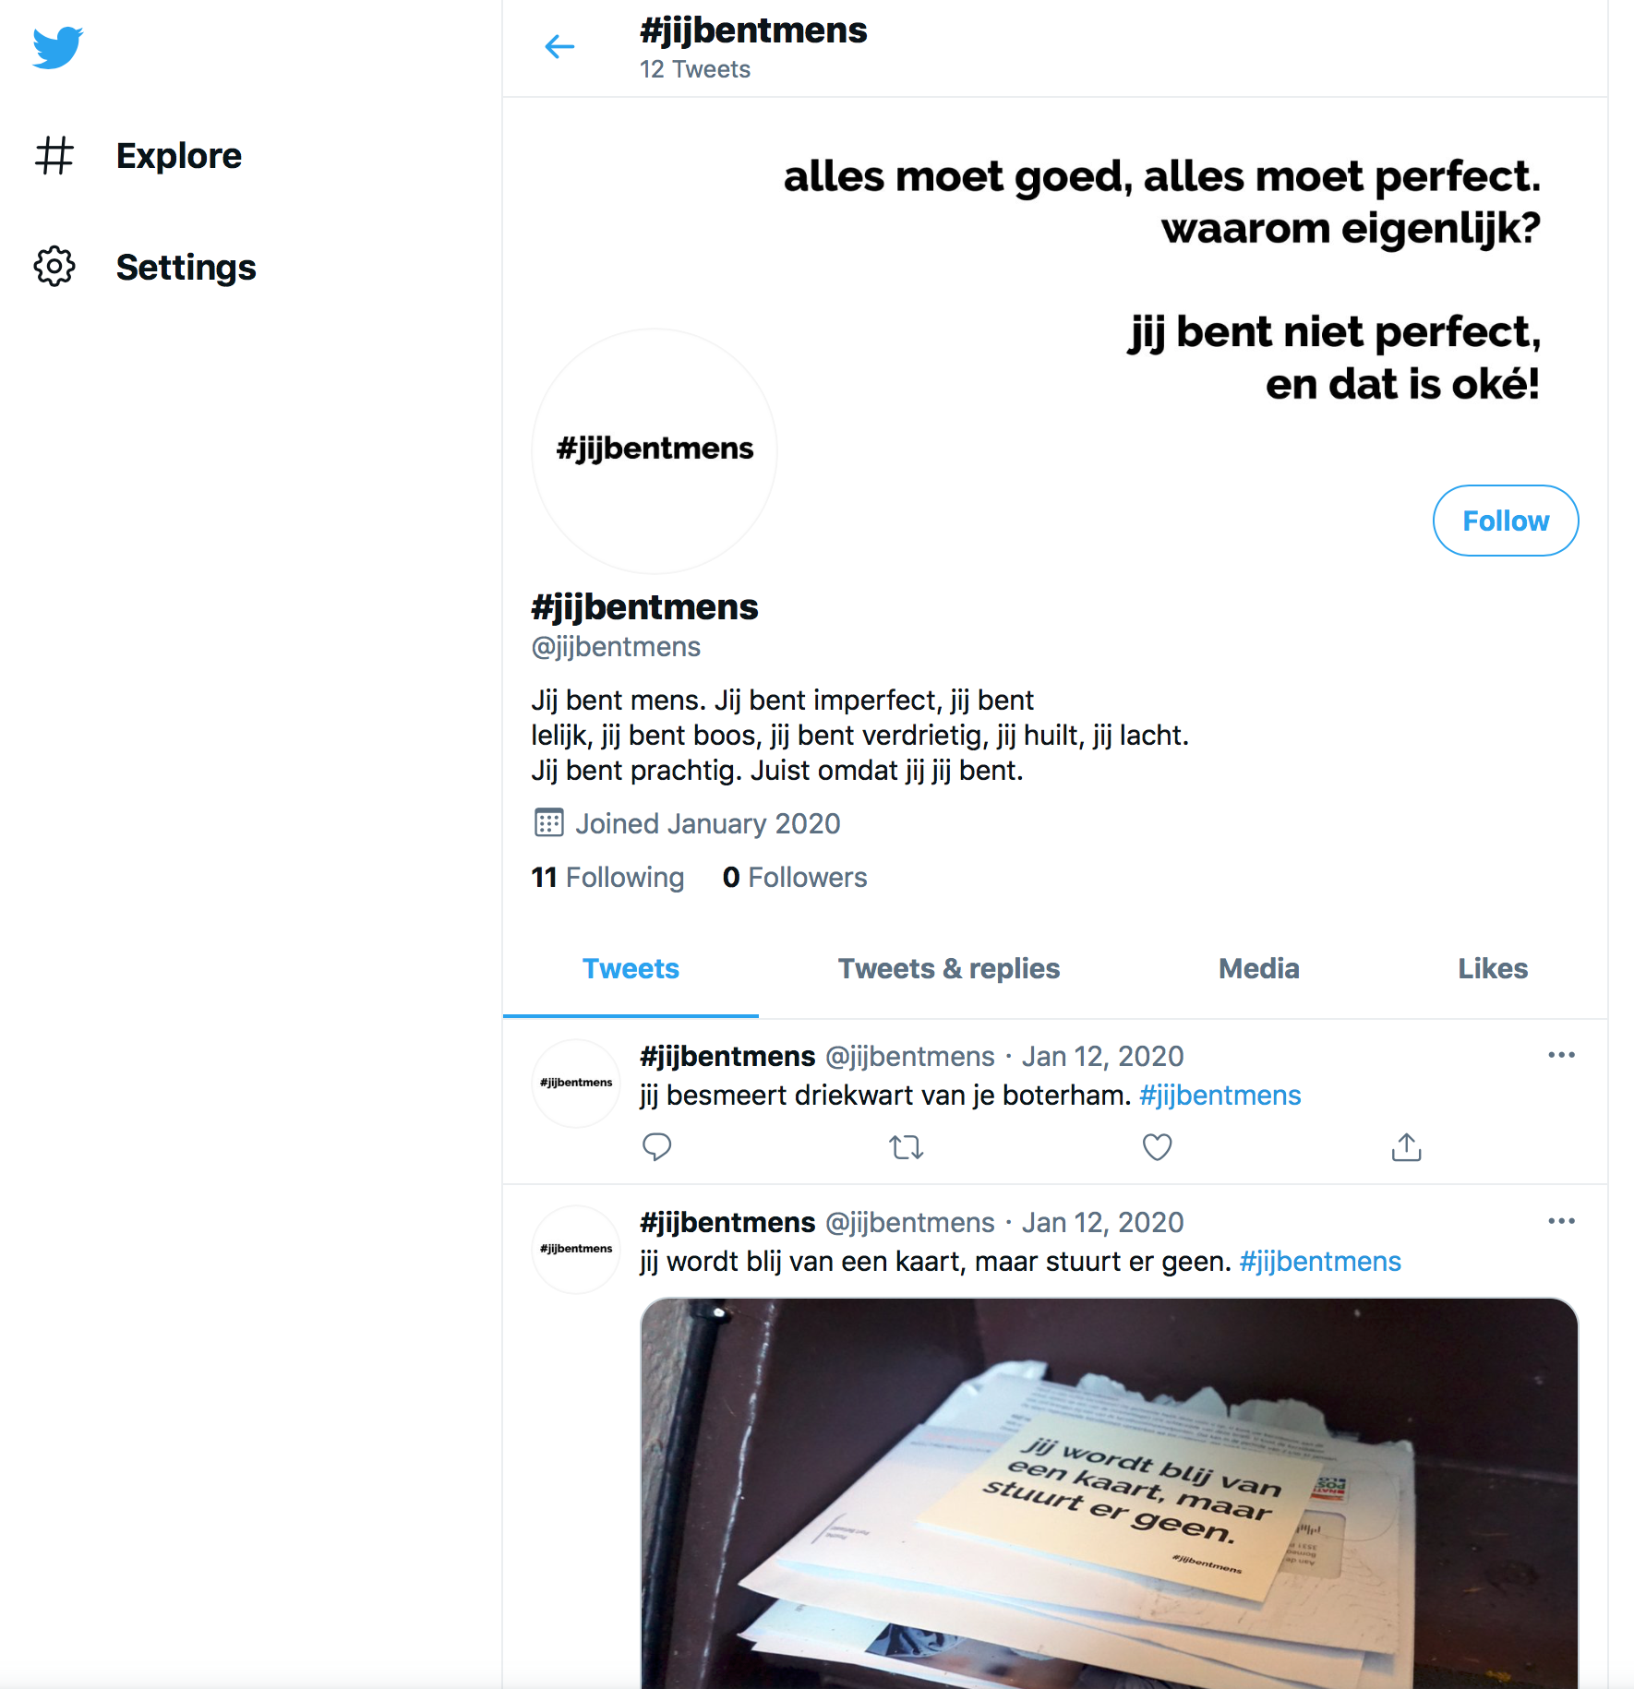
Task: Open Settings via the gear icon
Action: (x=54, y=267)
